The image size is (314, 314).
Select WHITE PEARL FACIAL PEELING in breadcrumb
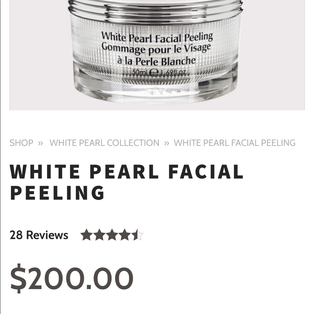click(x=235, y=142)
